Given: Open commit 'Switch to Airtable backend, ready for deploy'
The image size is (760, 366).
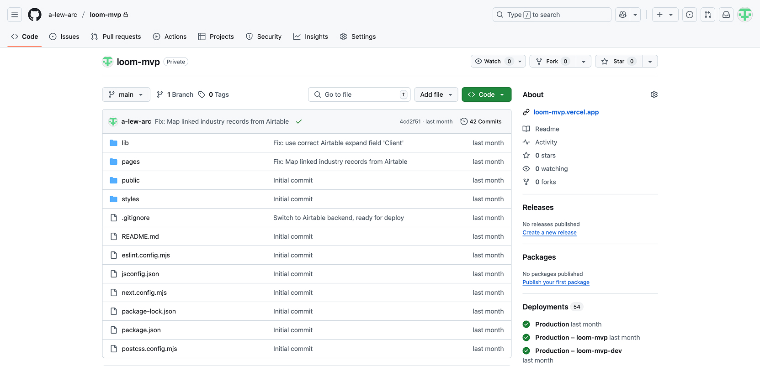Looking at the screenshot, I should [339, 218].
